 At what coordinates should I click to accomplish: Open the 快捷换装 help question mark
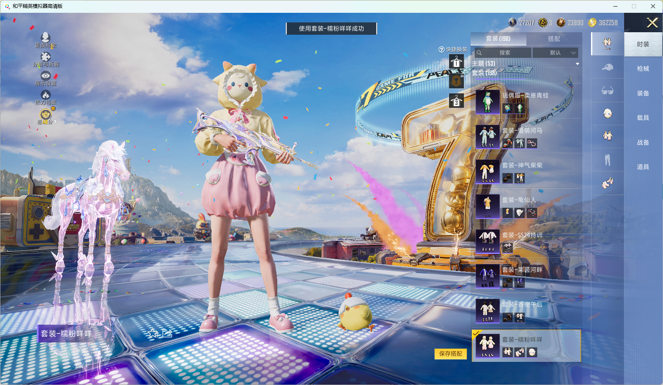442,49
